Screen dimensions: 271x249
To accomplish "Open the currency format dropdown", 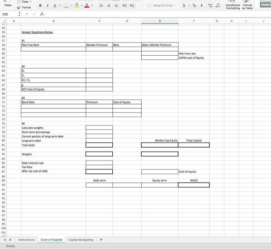I will pyautogui.click(x=189, y=5).
